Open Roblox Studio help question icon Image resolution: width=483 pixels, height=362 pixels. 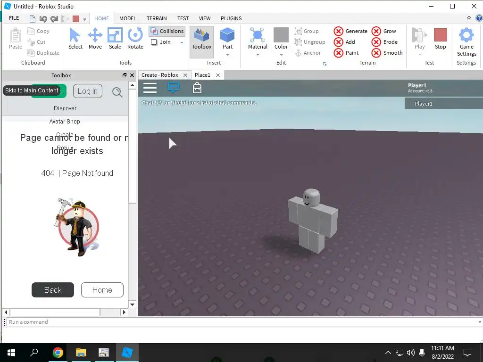(479, 18)
